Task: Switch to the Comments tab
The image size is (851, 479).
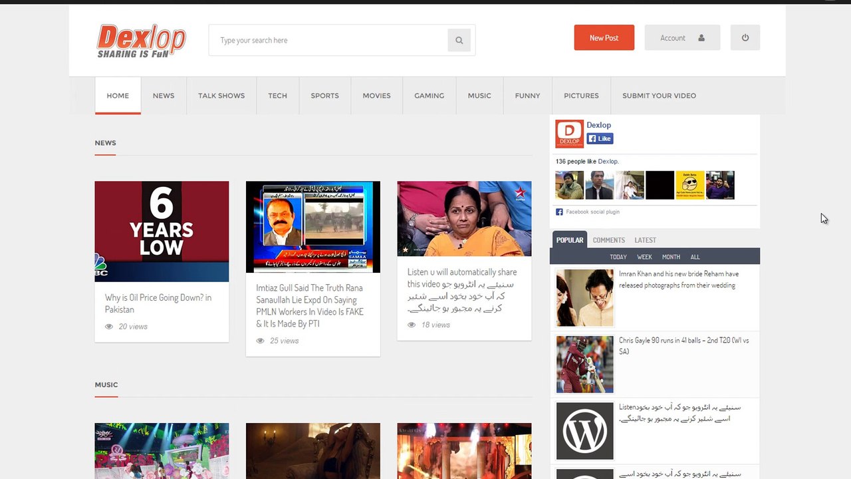Action: pos(609,240)
